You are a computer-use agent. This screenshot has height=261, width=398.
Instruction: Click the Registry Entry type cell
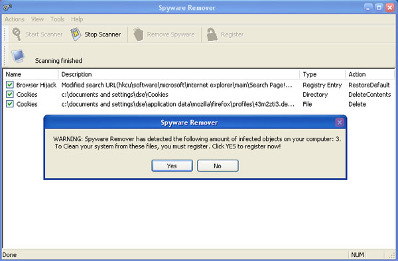pyautogui.click(x=322, y=85)
